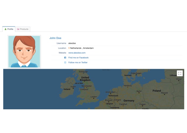
Task: Click the Username field label
Action: coord(61,43)
